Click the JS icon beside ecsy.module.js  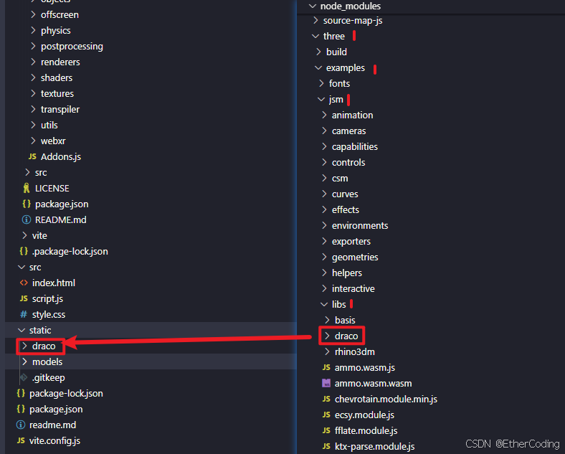(x=326, y=415)
